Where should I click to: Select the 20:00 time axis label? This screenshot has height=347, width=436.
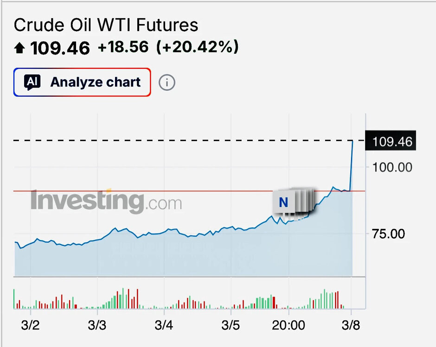click(x=289, y=325)
